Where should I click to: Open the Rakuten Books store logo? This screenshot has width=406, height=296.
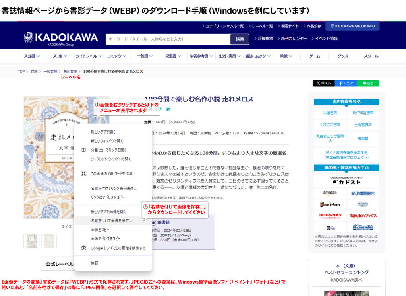[363, 216]
